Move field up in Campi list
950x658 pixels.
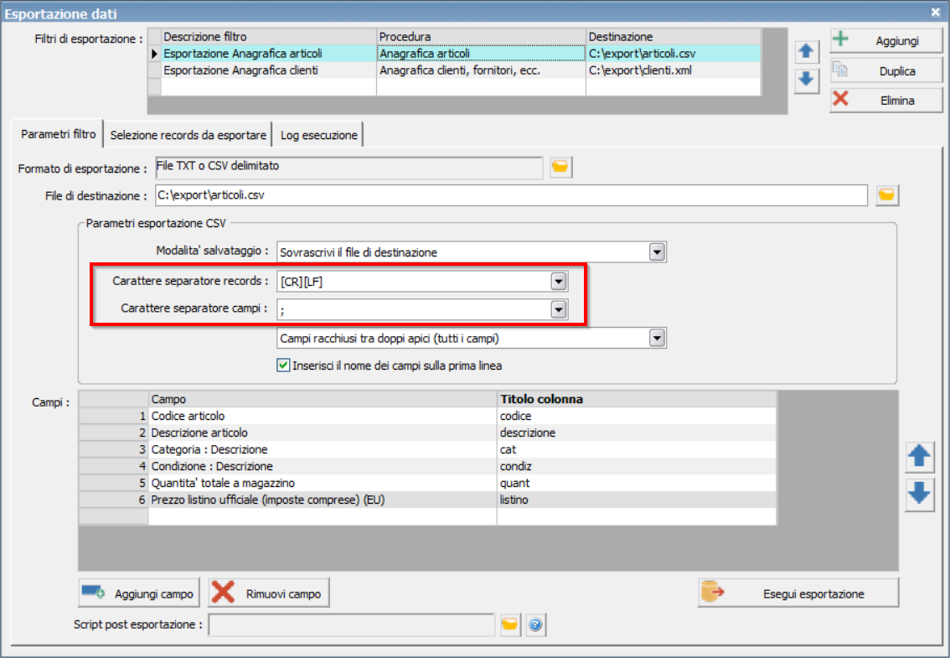919,456
